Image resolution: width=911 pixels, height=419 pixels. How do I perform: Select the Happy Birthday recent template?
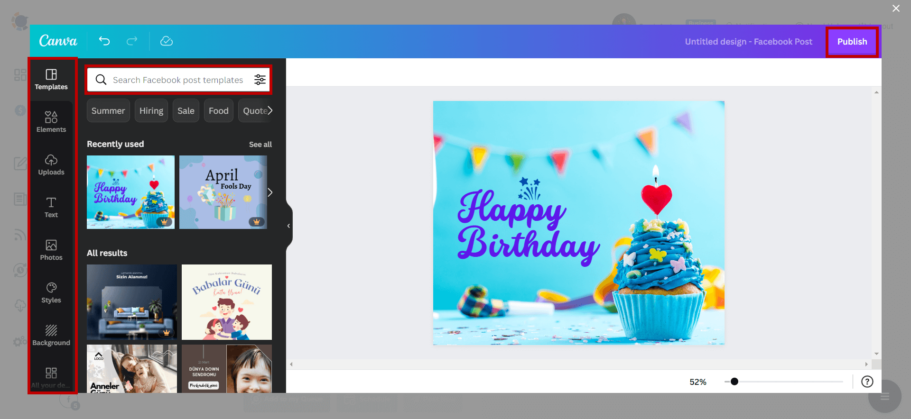pos(130,192)
